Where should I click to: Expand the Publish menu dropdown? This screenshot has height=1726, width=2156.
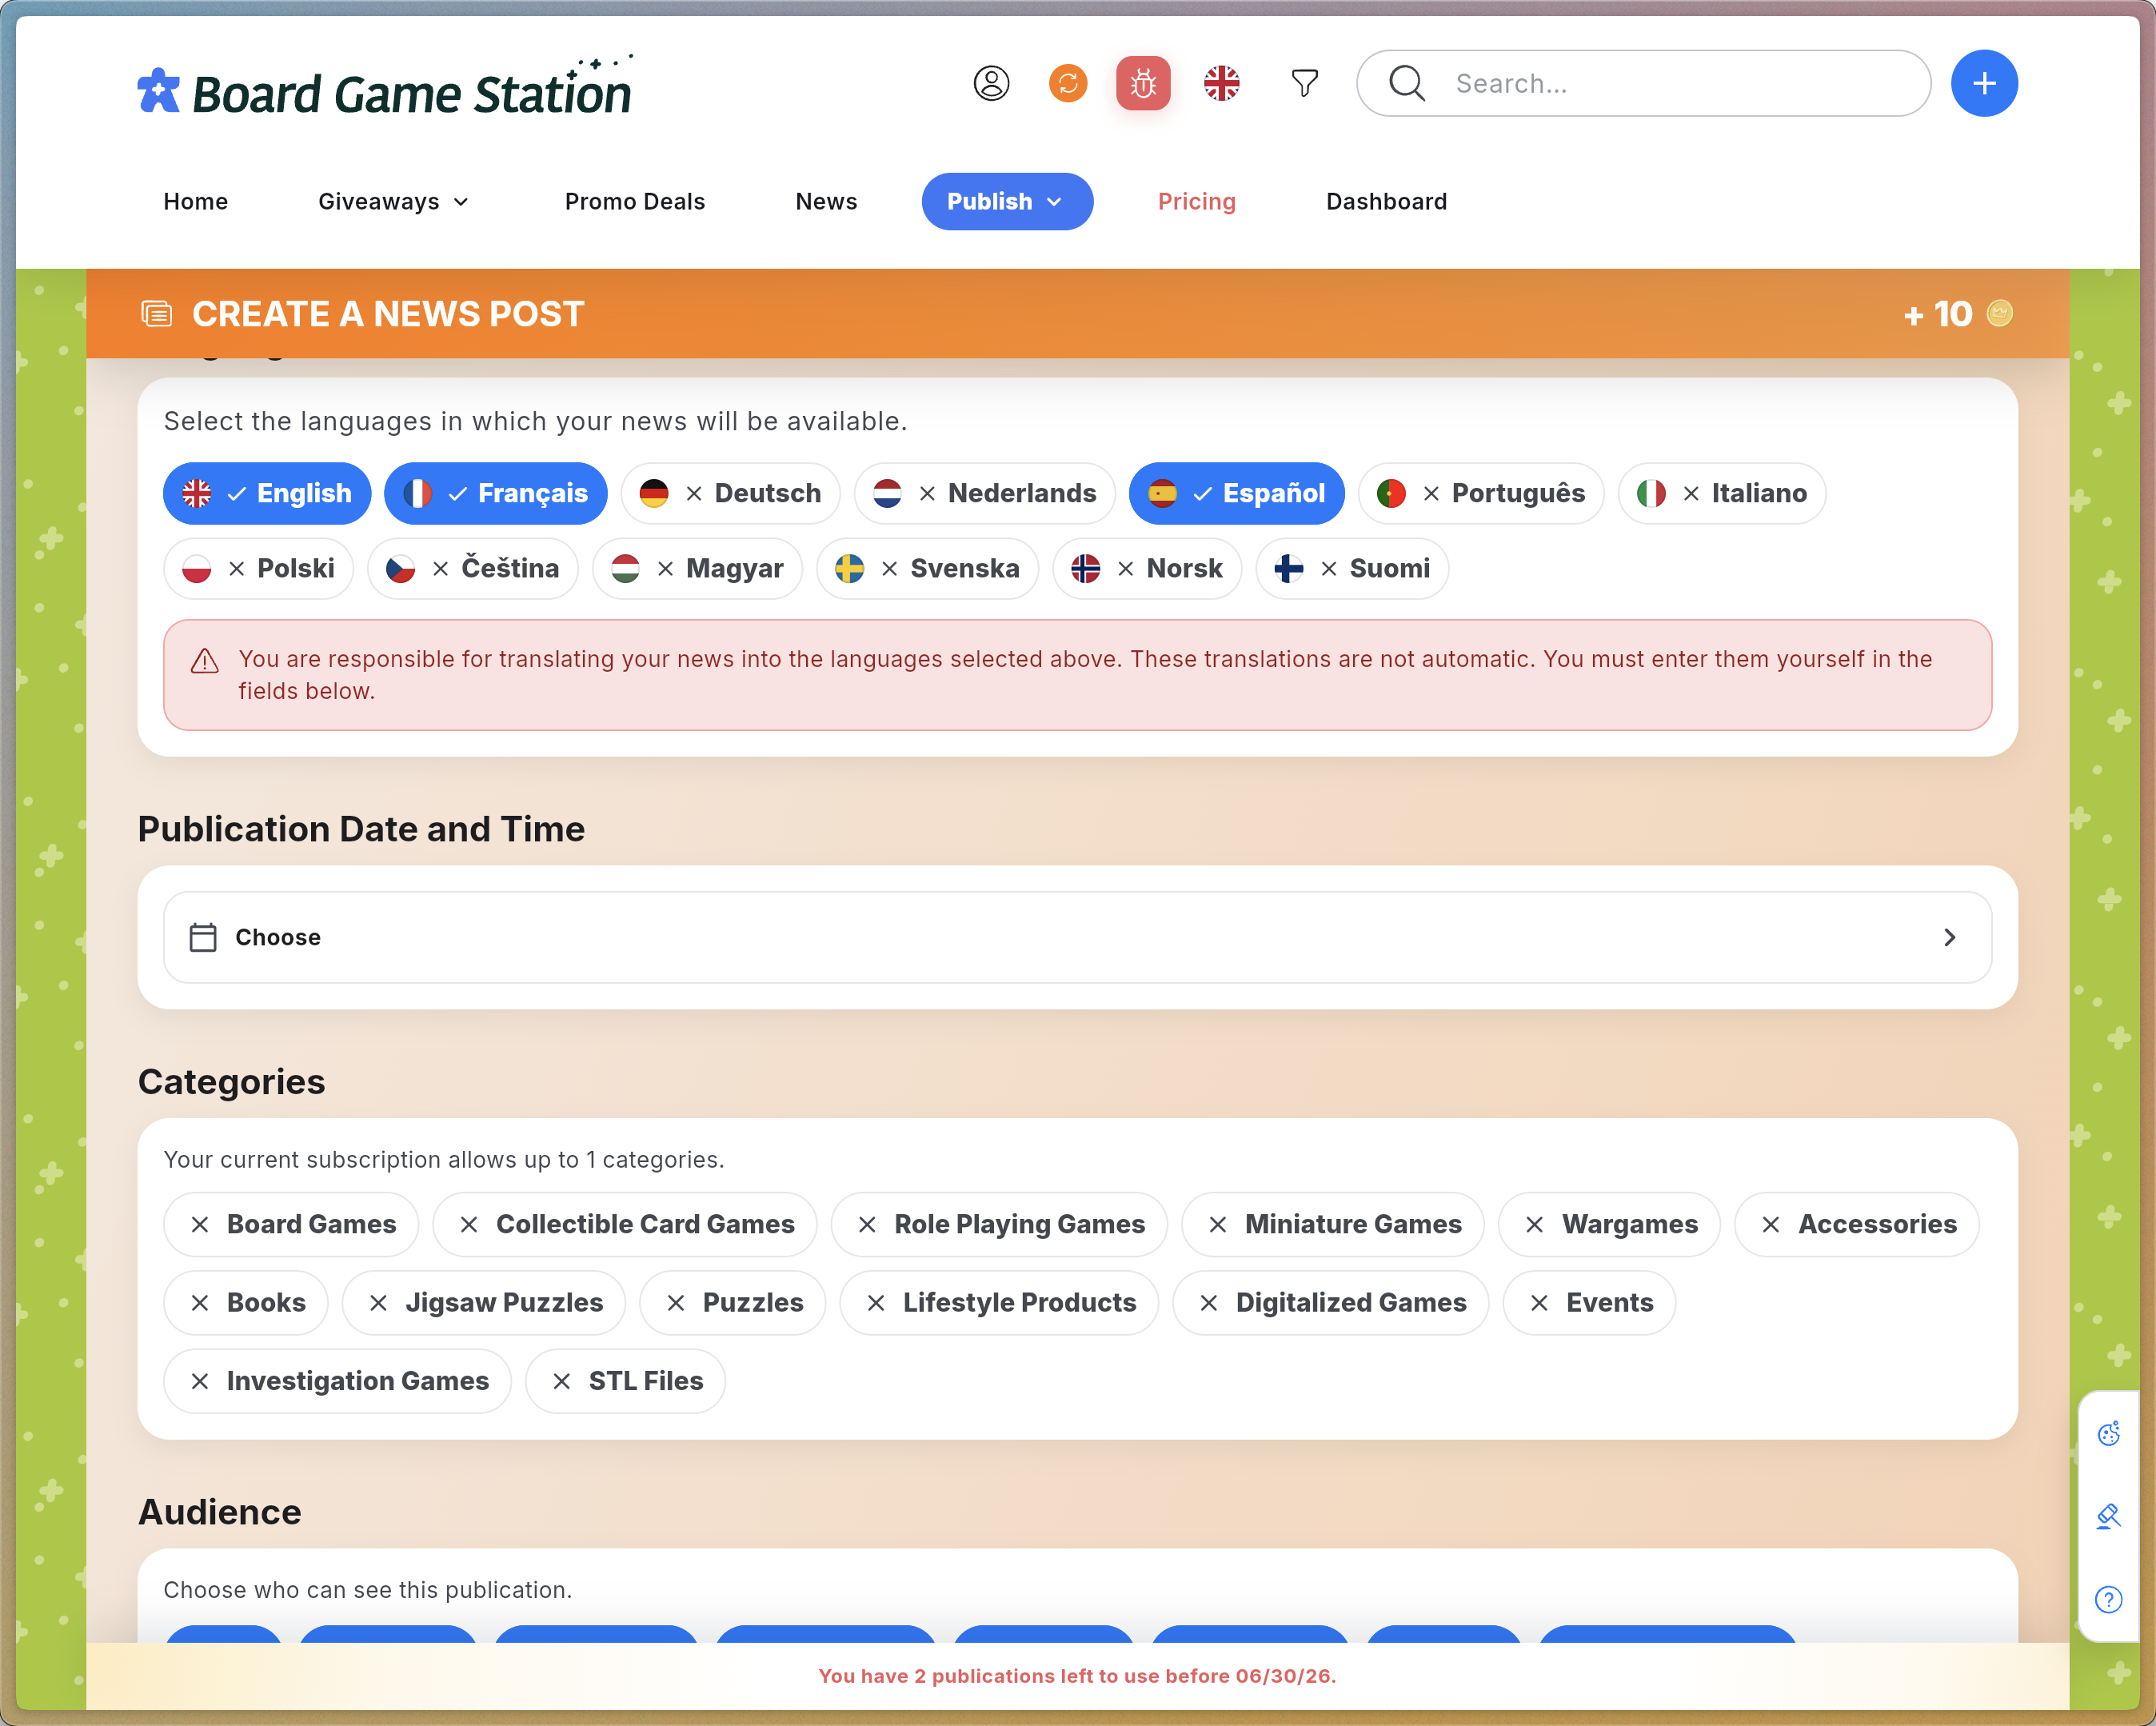pyautogui.click(x=1007, y=201)
